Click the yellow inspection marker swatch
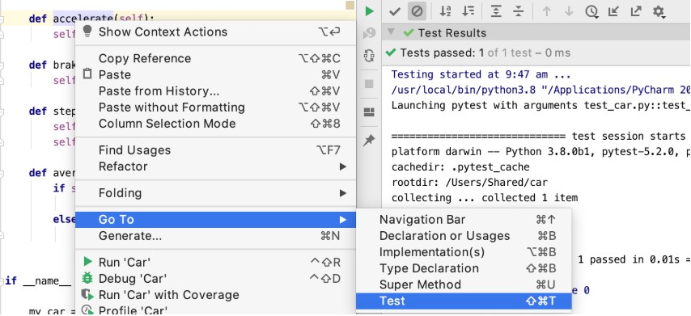This screenshot has width=691, height=316. [x=350, y=6]
